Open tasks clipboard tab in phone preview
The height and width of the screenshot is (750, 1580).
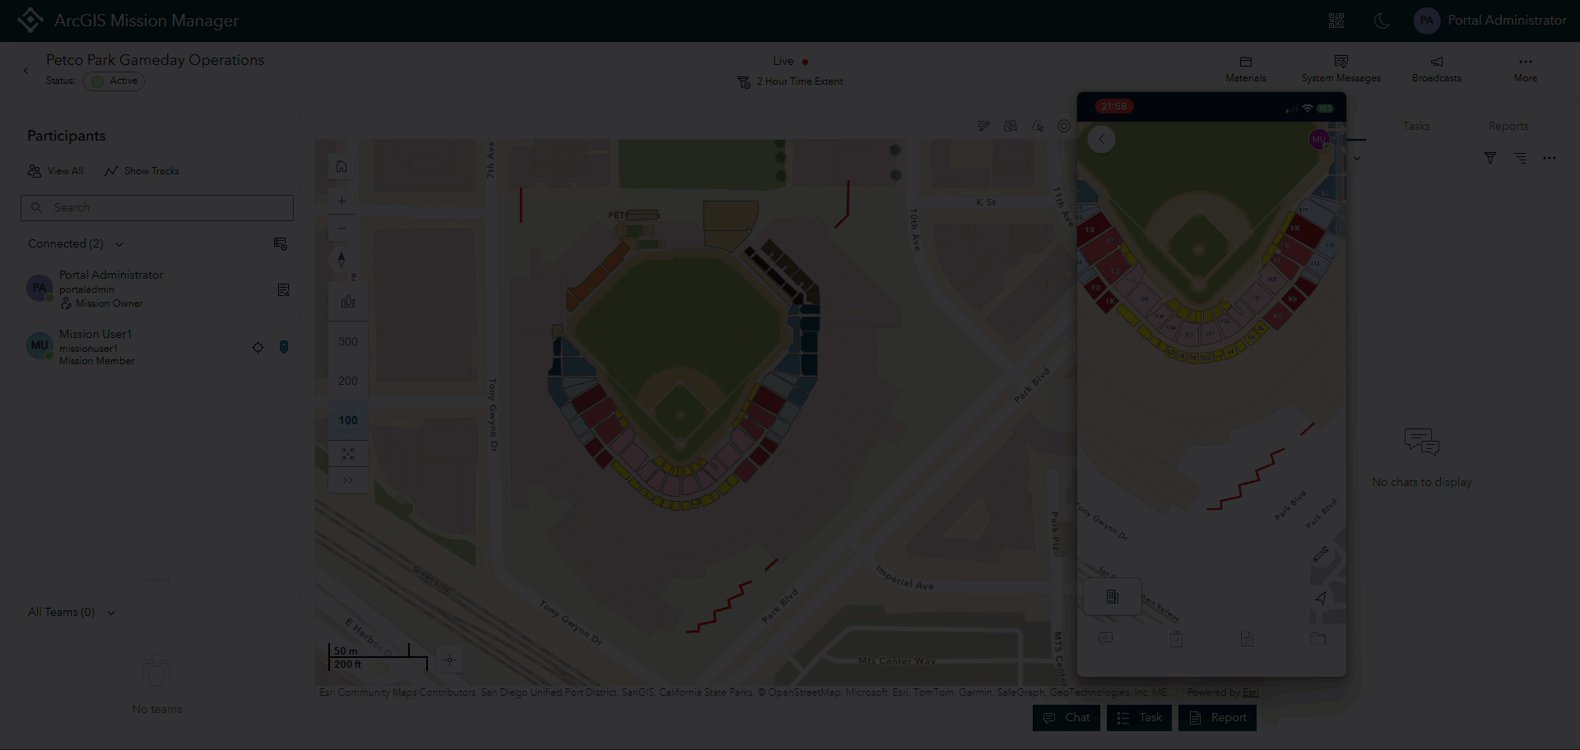click(x=1176, y=639)
